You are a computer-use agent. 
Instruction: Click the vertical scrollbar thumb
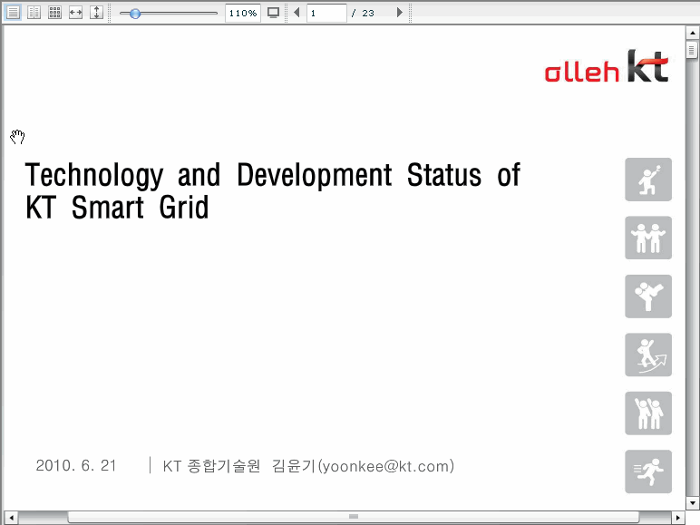point(692,50)
